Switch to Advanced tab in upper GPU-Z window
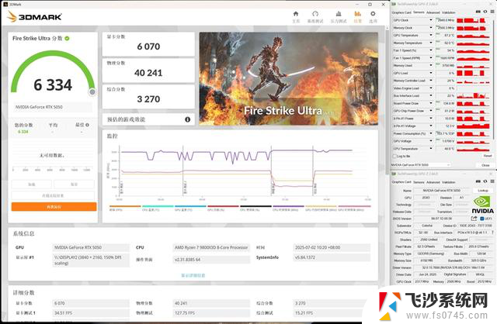The height and width of the screenshot is (324, 497). tap(433, 12)
